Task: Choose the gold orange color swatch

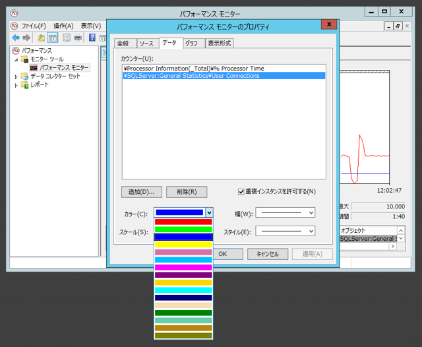Action: (x=183, y=282)
